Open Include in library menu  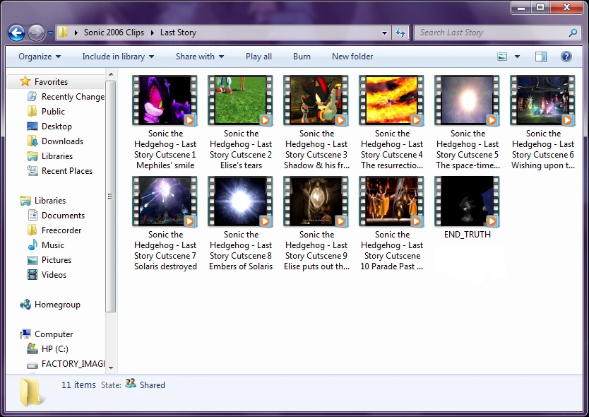pos(118,57)
